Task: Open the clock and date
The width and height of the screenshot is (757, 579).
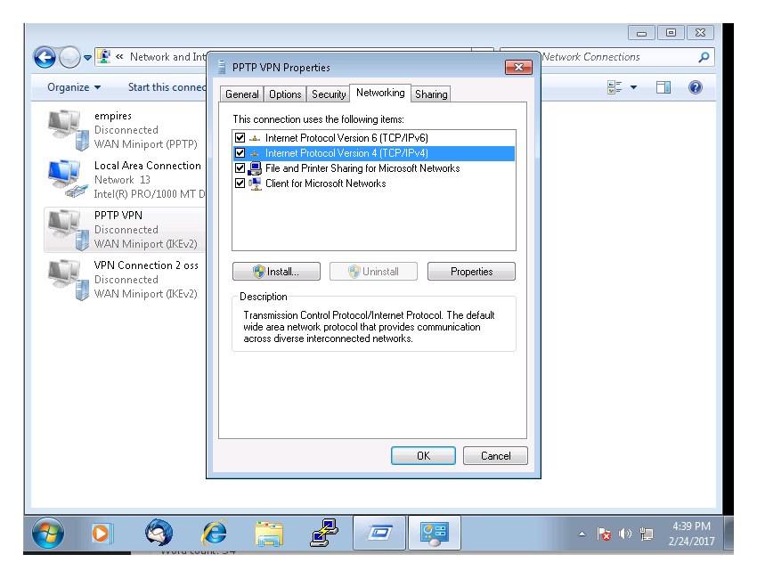Action: [x=691, y=534]
